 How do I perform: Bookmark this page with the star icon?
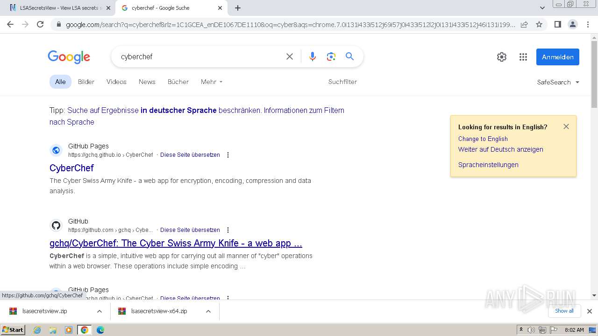pyautogui.click(x=539, y=24)
